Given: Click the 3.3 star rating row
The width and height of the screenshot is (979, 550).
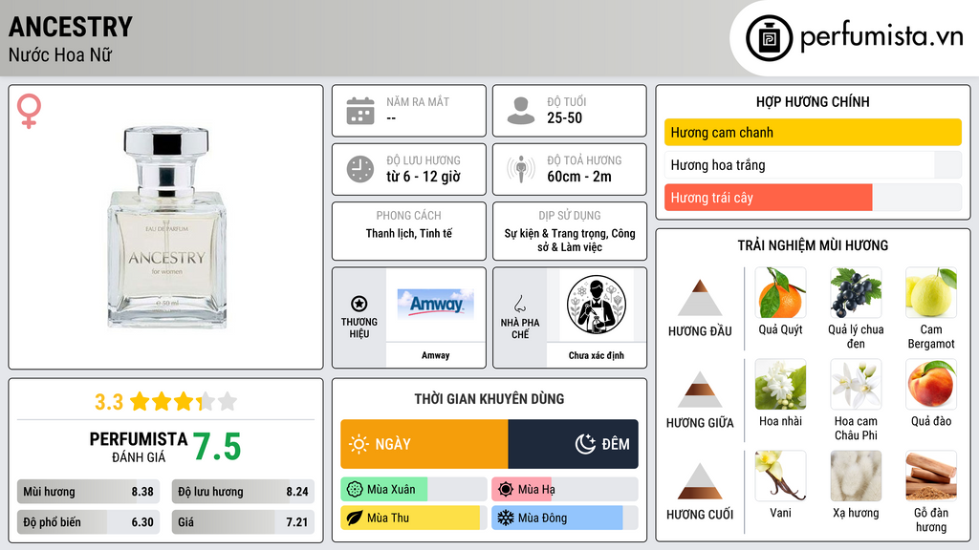Looking at the screenshot, I should (165, 402).
